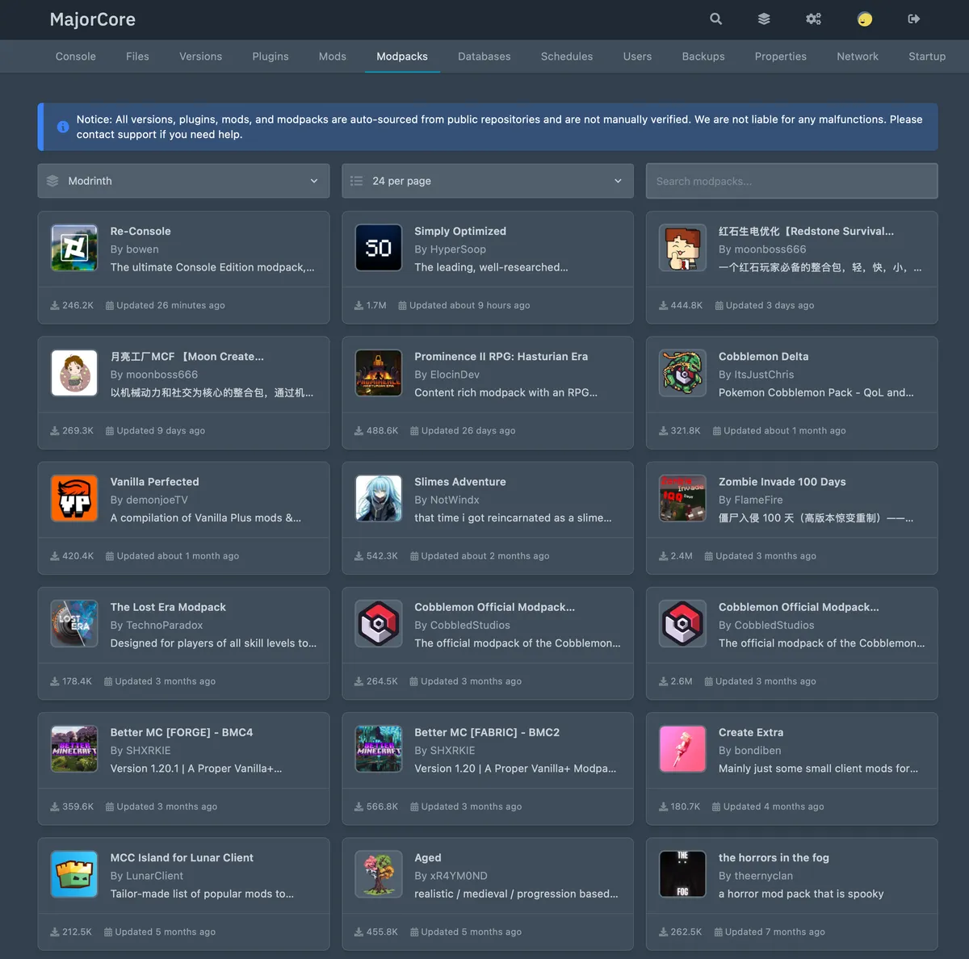Open the layers stack icon in header
Screen dimensions: 969x959
[764, 19]
